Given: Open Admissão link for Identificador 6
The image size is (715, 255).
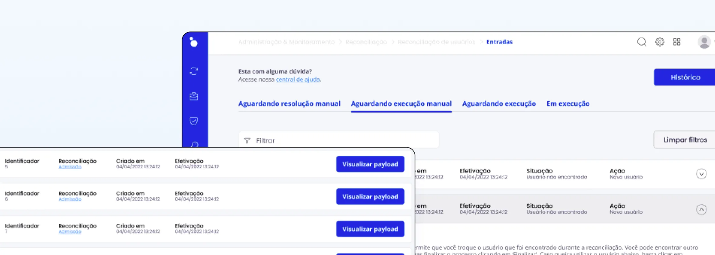Looking at the screenshot, I should click(70, 199).
